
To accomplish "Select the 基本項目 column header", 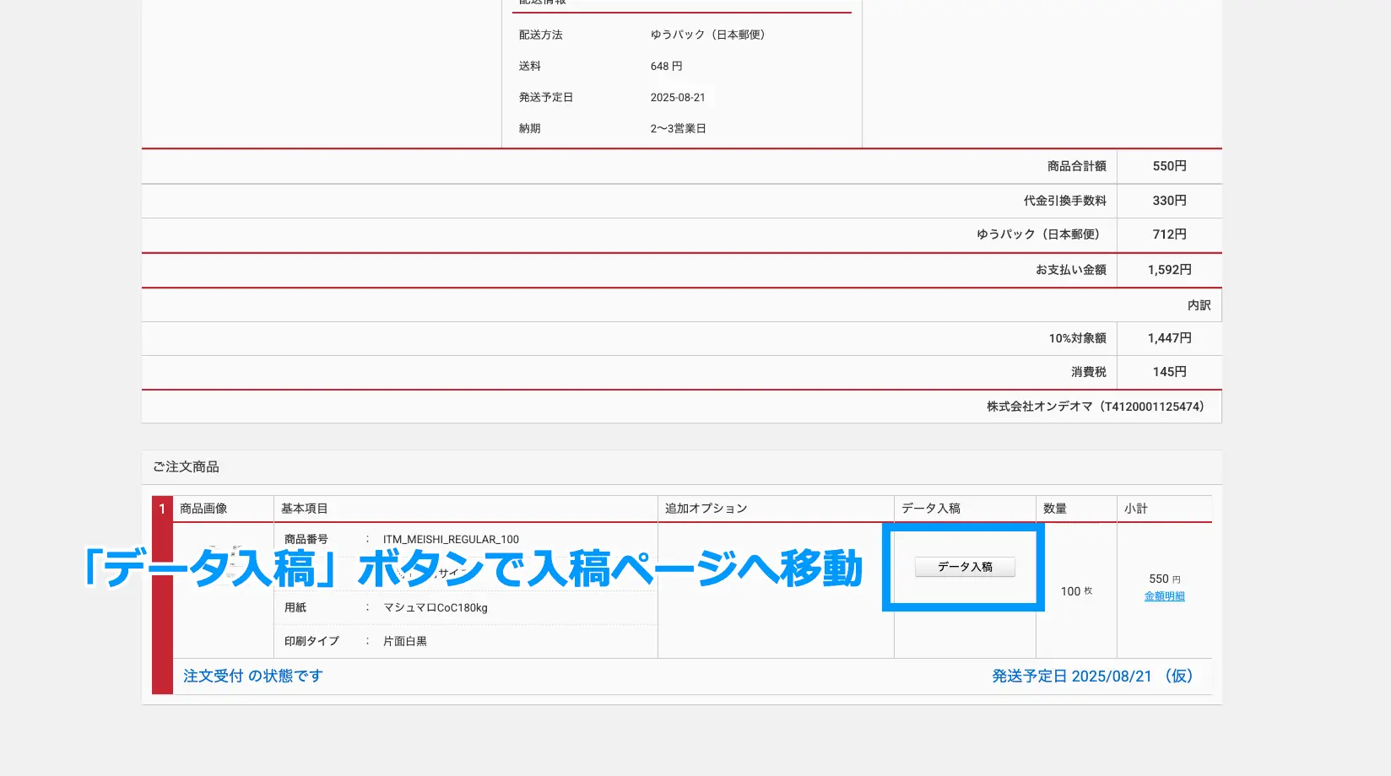I will (302, 508).
